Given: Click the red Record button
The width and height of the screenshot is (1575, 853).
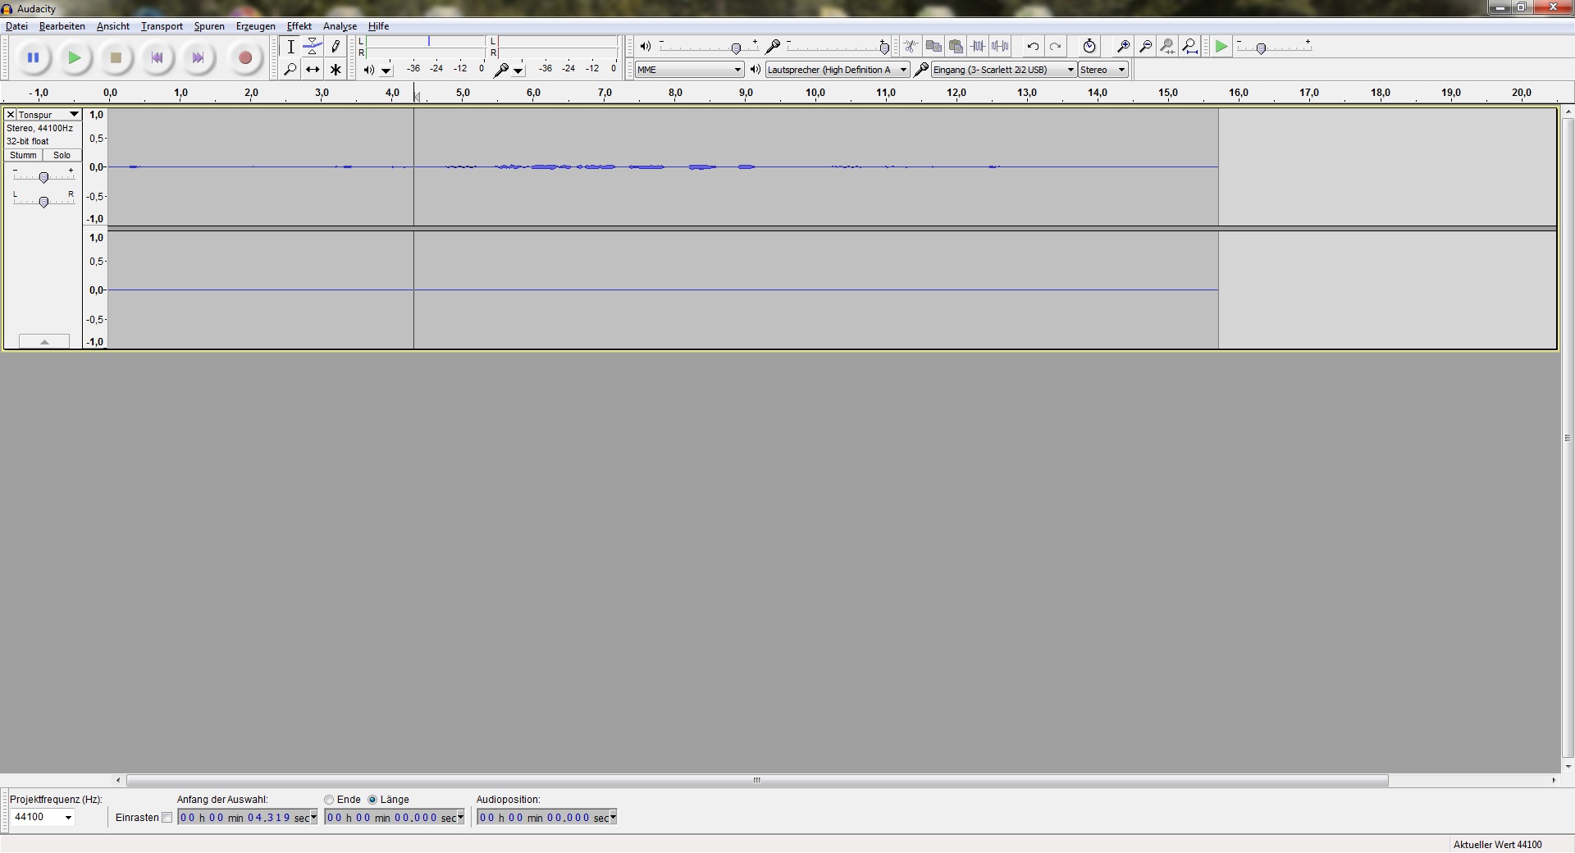Looking at the screenshot, I should [244, 58].
